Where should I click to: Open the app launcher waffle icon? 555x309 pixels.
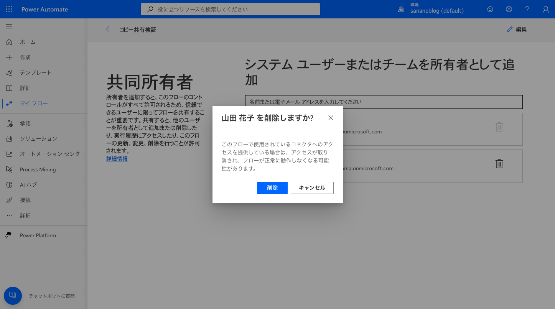pos(9,9)
